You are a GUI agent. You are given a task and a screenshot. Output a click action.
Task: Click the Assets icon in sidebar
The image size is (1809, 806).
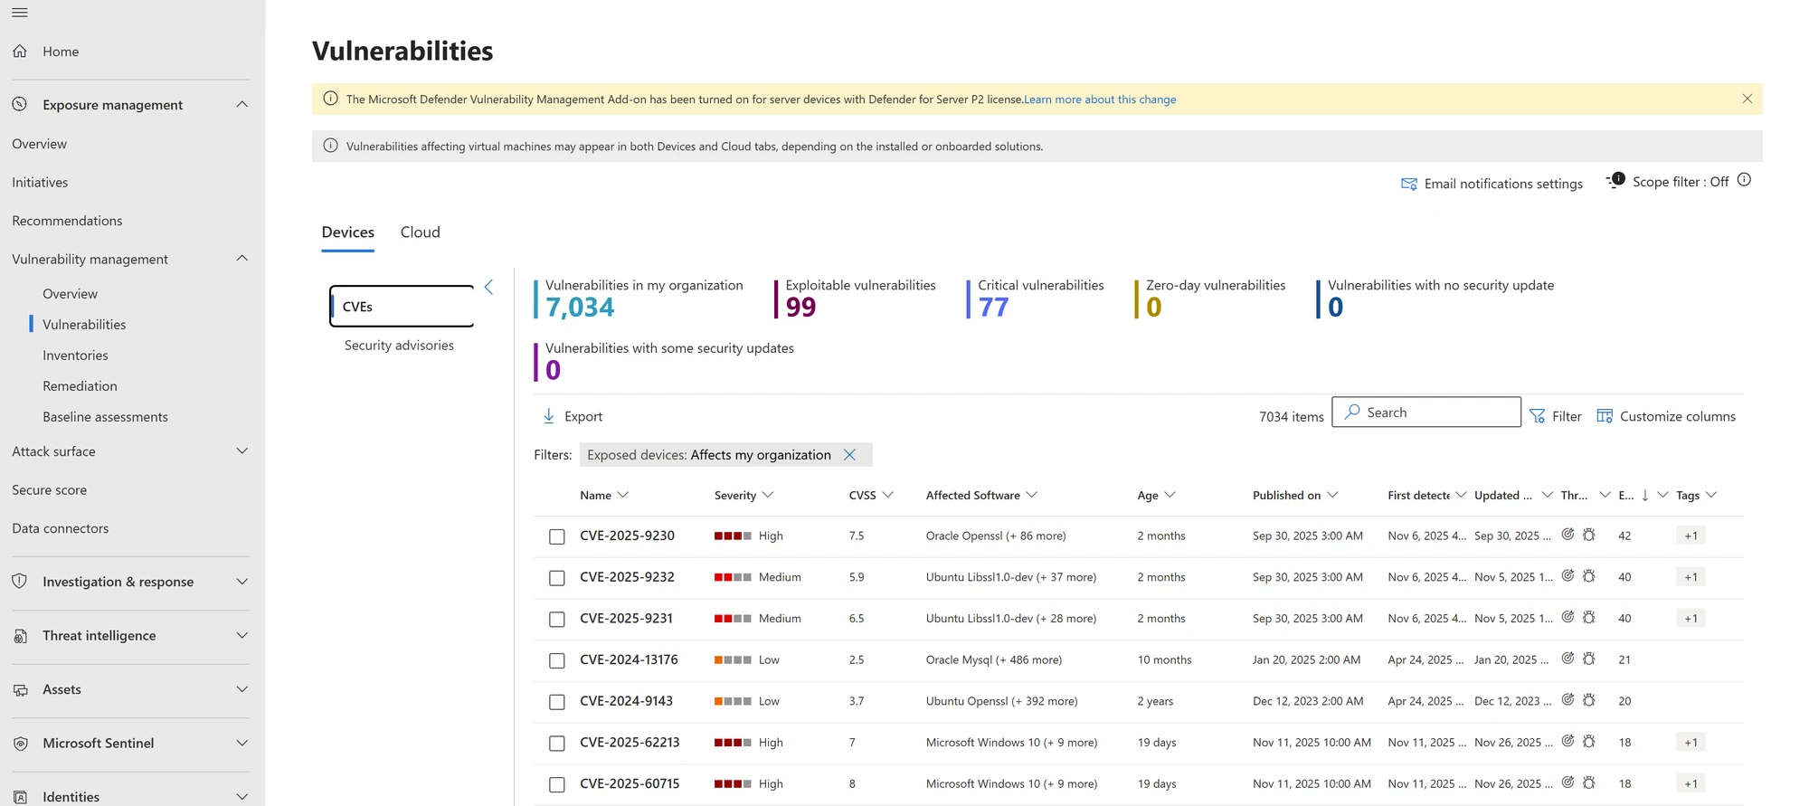(20, 689)
